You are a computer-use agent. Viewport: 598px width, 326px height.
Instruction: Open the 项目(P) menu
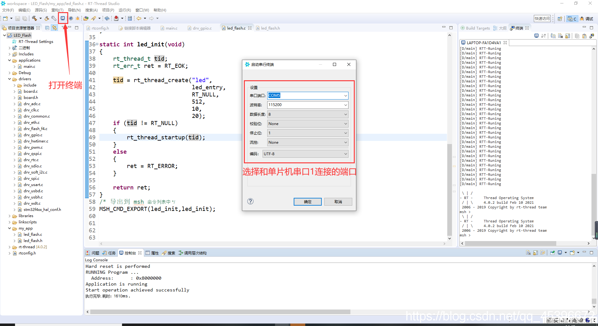(x=108, y=10)
